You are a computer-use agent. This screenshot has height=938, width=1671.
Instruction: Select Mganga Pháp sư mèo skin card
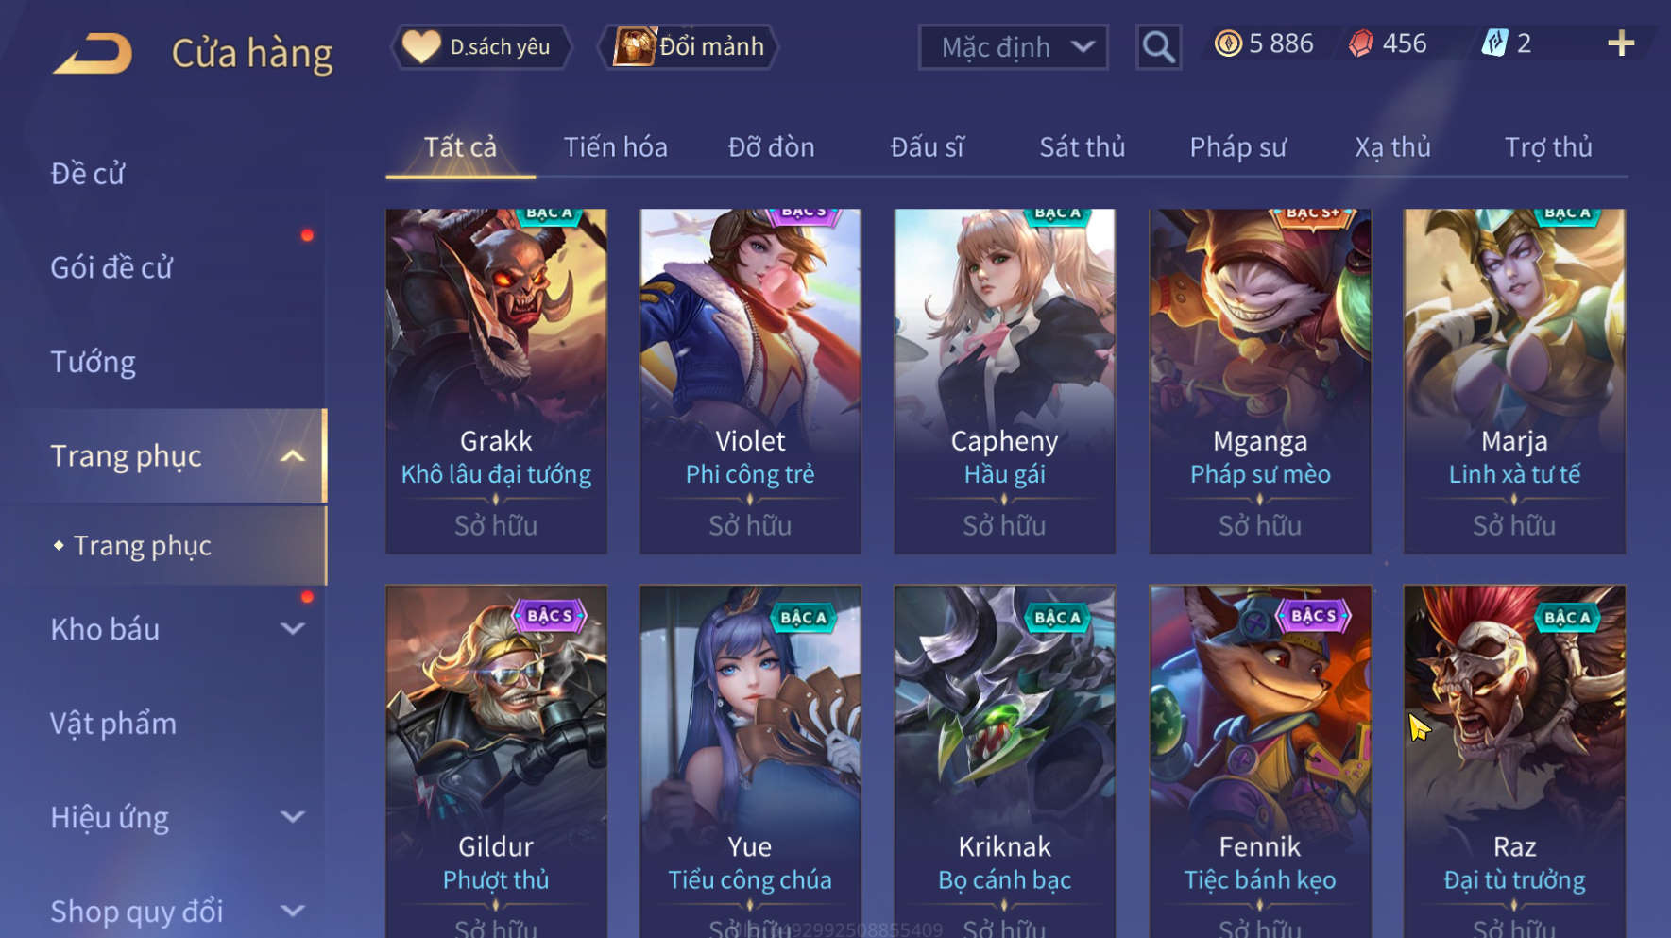click(1260, 381)
